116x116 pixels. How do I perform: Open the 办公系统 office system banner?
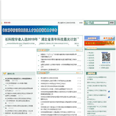click(92, 38)
